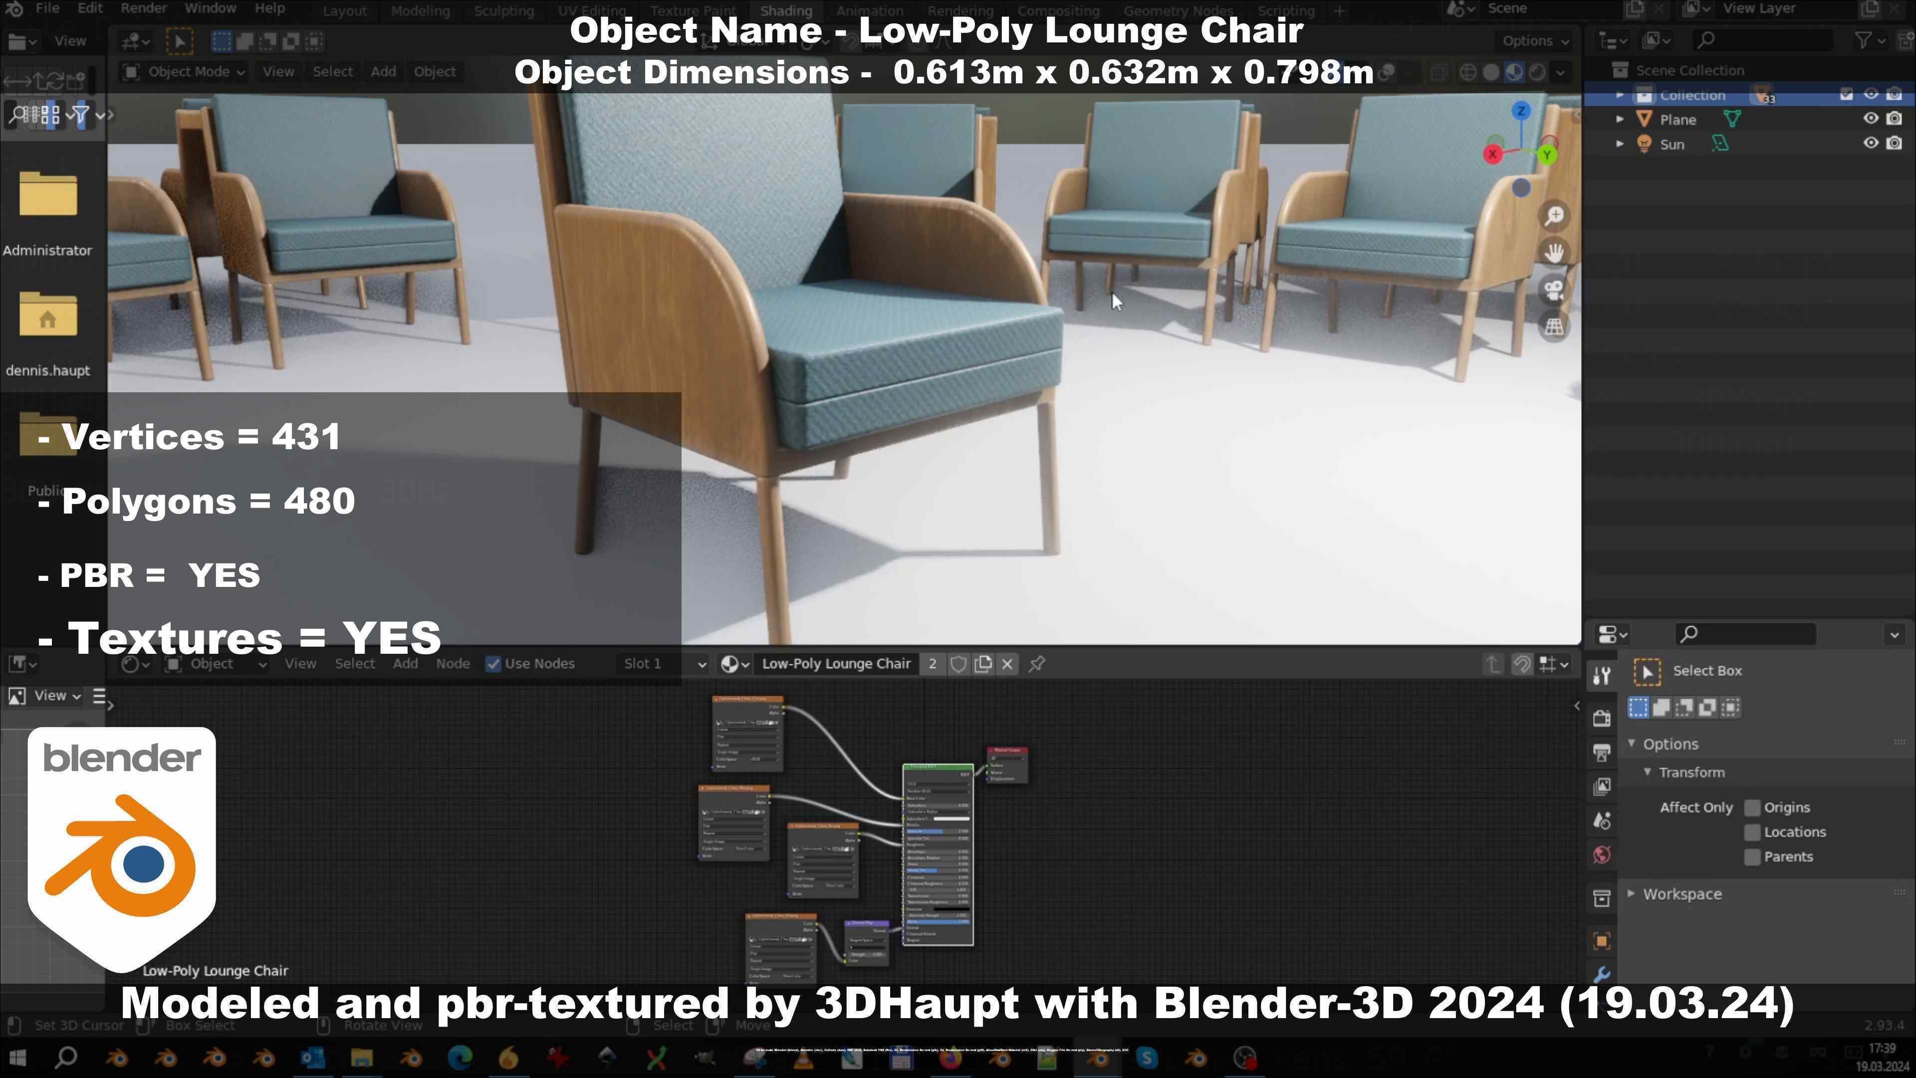Expand the Sun row in outliner

coord(1619,144)
